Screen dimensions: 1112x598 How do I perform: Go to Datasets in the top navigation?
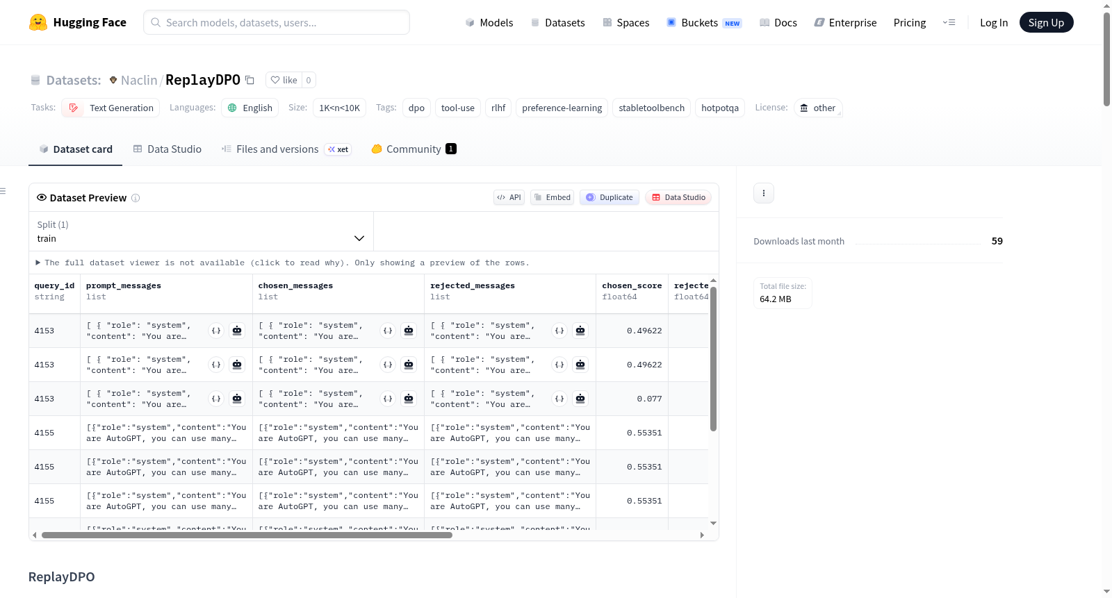coord(557,22)
